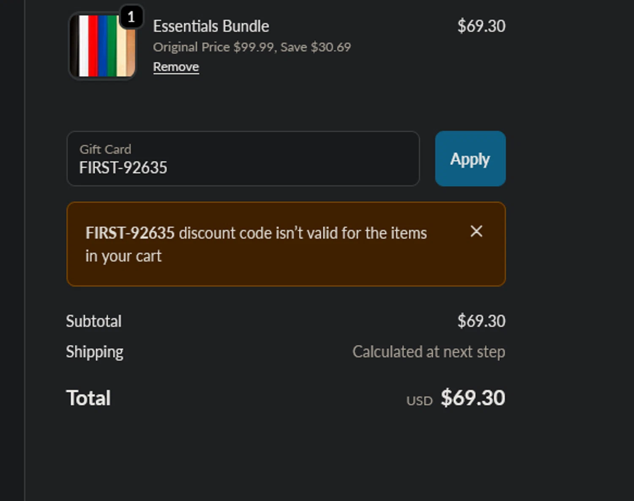Click the Total amount $69.30

[x=473, y=398]
